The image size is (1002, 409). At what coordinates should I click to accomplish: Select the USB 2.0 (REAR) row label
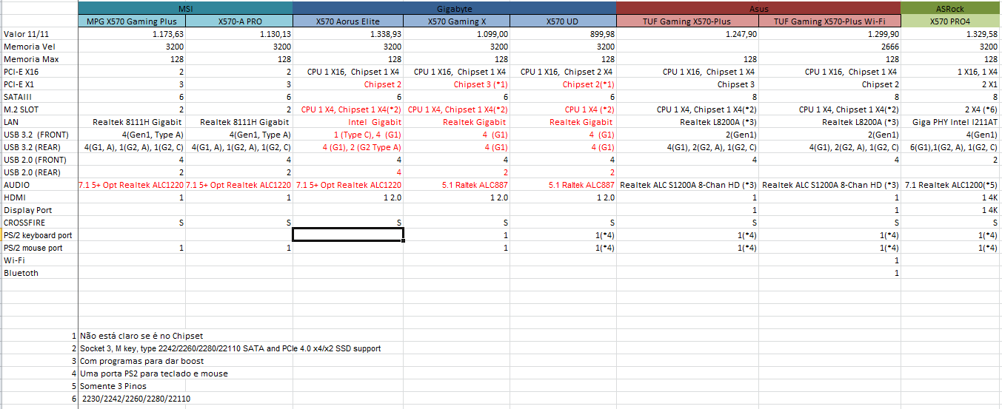pyautogui.click(x=39, y=172)
